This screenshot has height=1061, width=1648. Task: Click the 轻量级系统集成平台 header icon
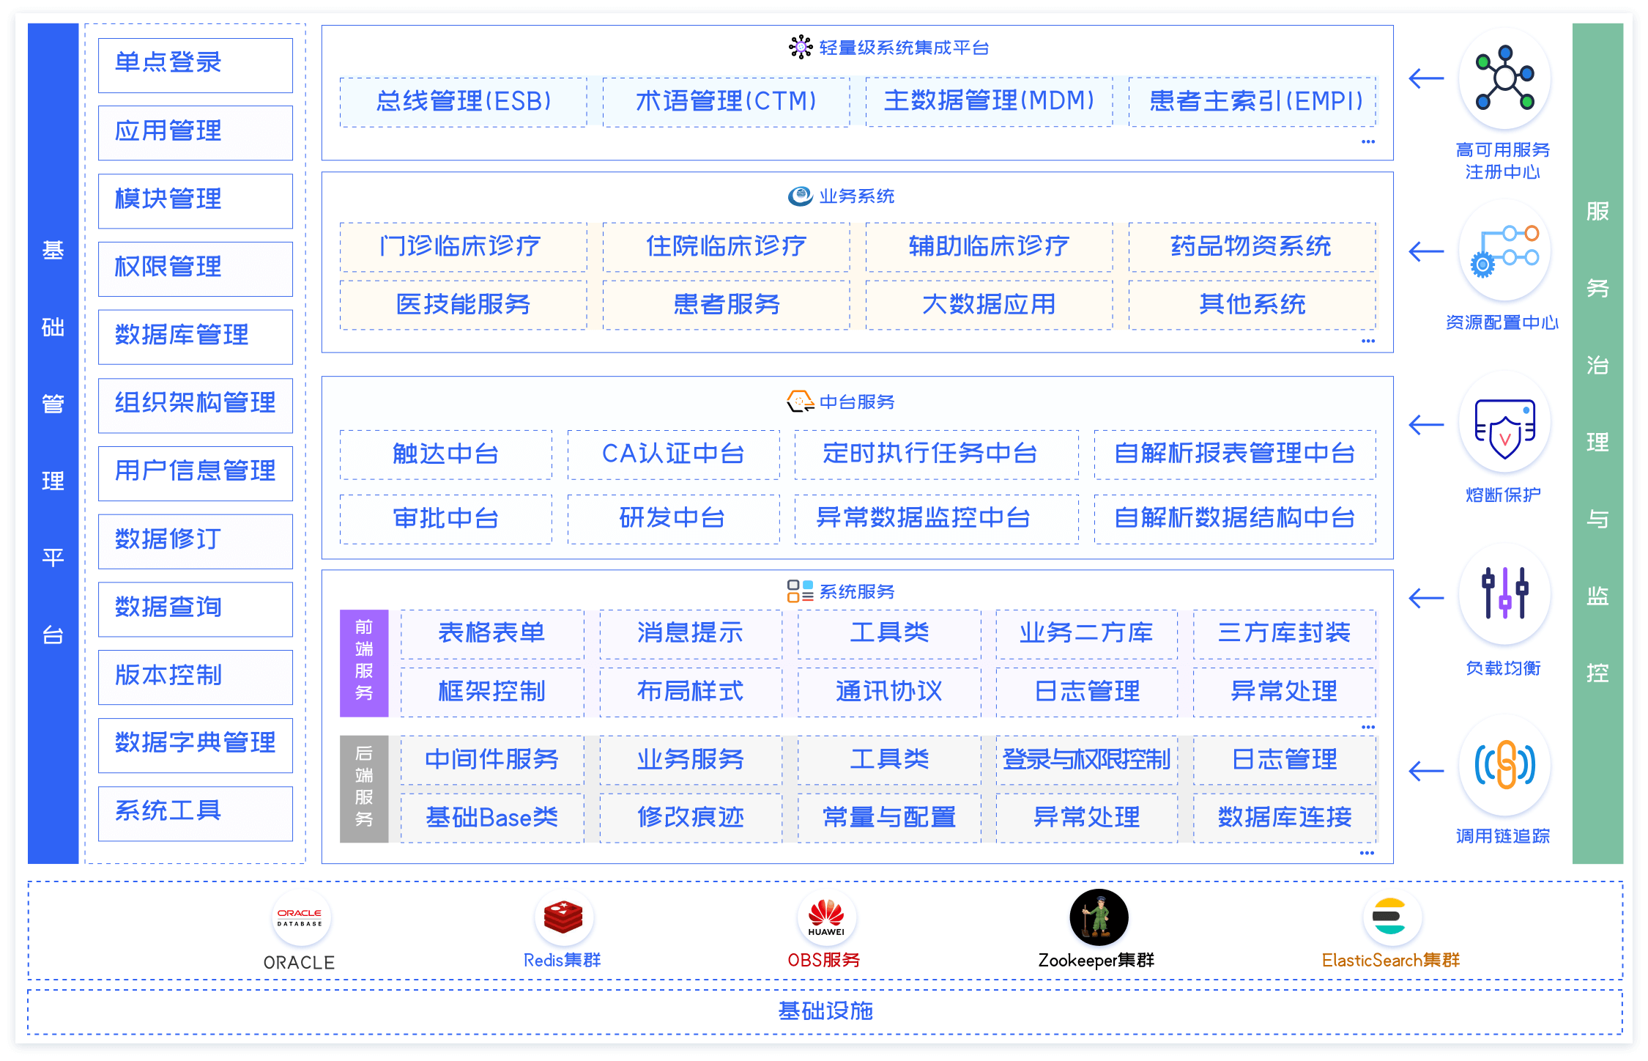(801, 47)
